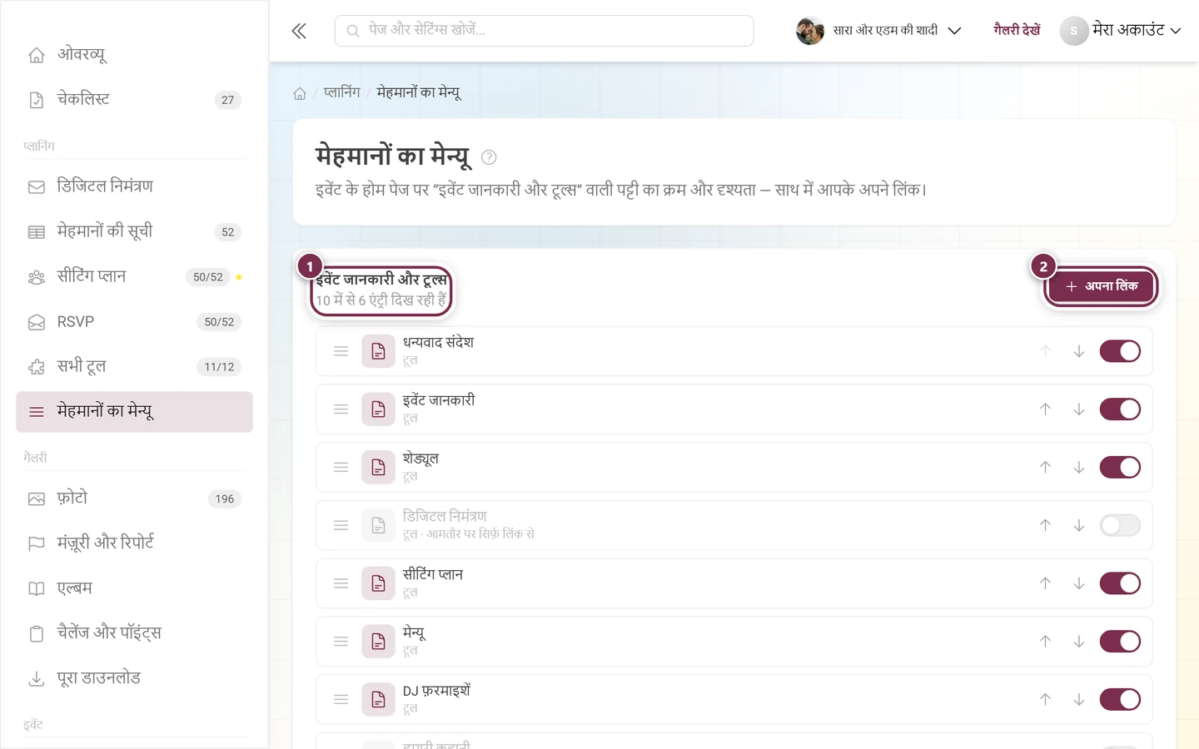This screenshot has width=1199, height=749.
Task: Disable the धन्यवाद संदेश toggle
Action: pyautogui.click(x=1120, y=351)
